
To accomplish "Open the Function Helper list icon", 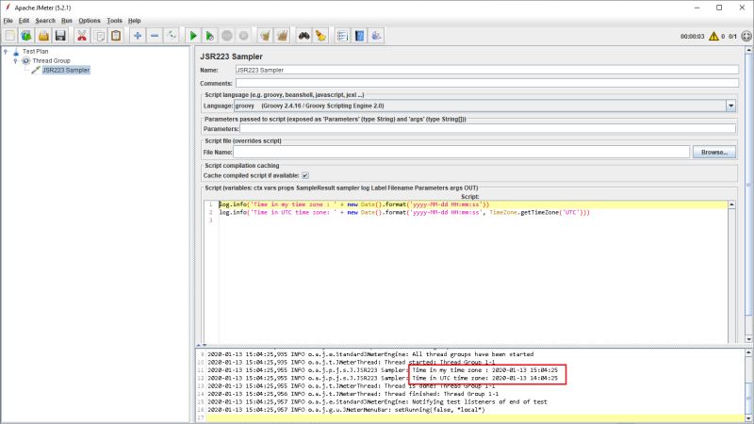I will click(342, 36).
